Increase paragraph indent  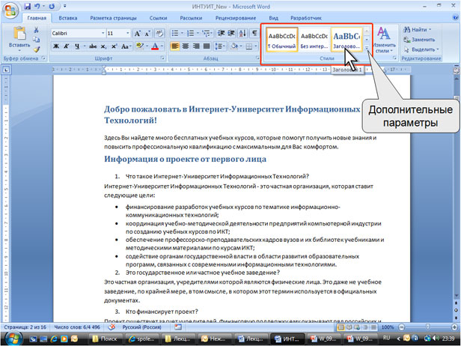pyautogui.click(x=231, y=33)
